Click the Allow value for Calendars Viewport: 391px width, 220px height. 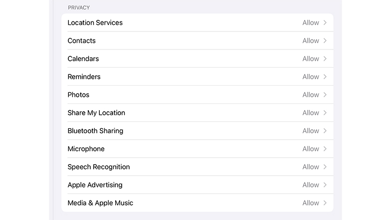click(x=311, y=58)
